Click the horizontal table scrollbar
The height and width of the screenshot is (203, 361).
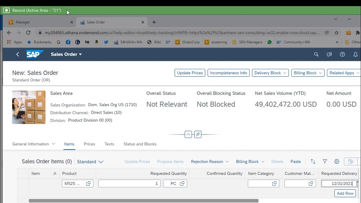[x=144, y=201]
